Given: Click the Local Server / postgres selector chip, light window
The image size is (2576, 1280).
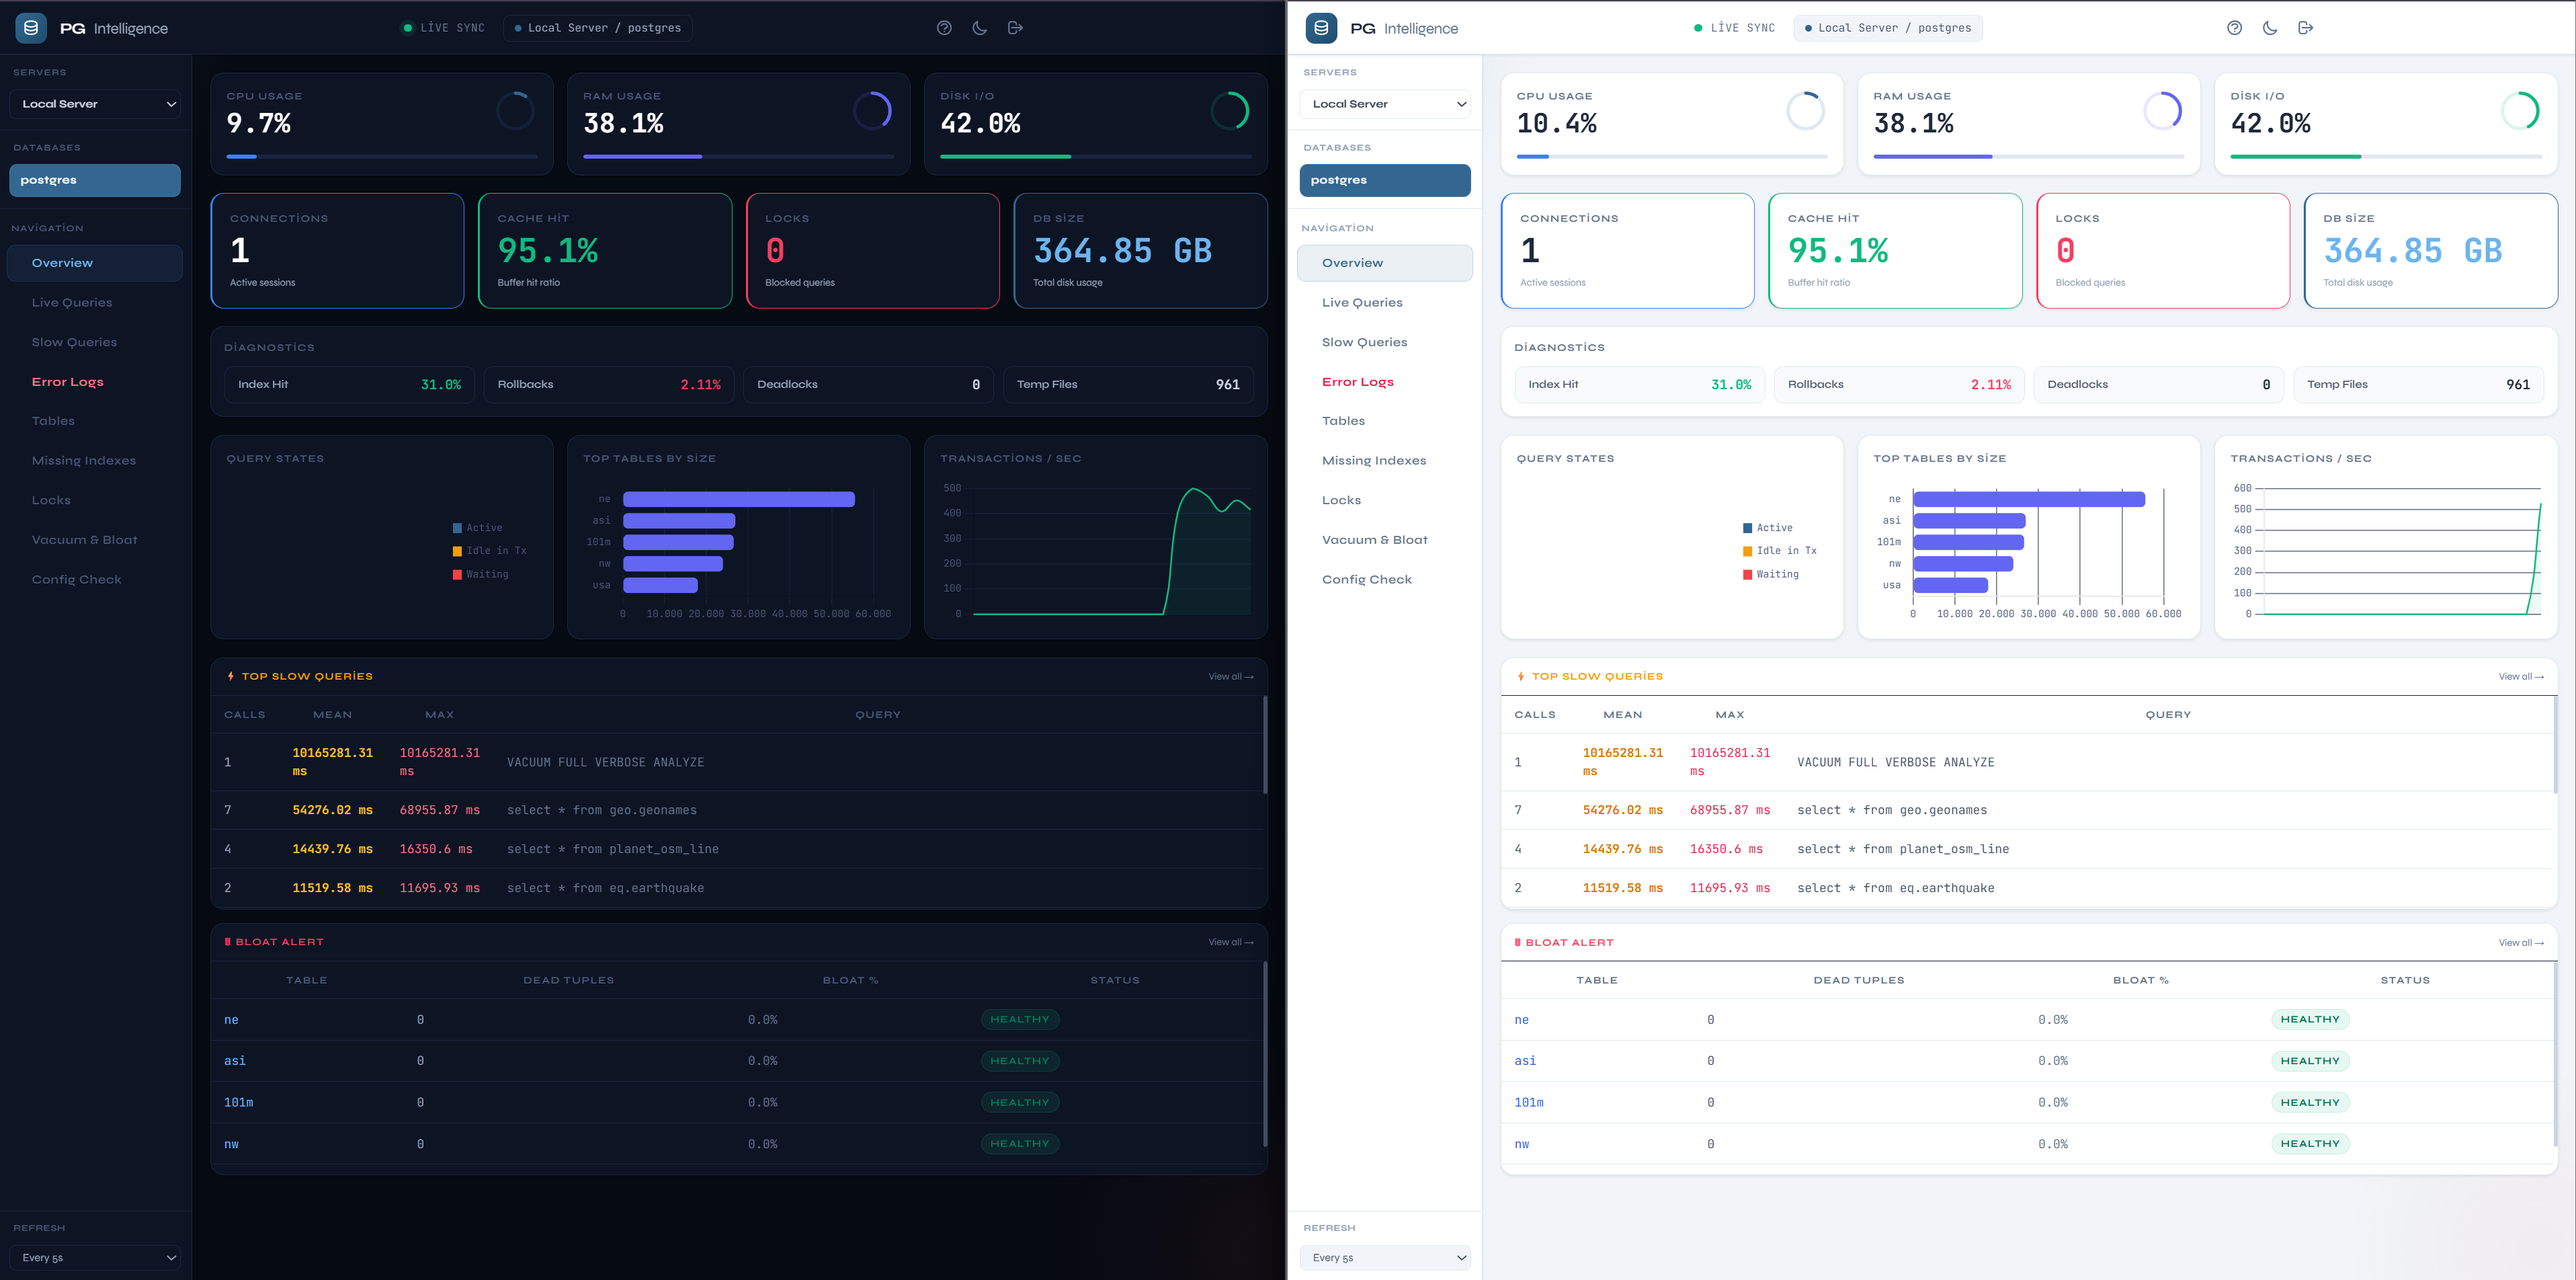Looking at the screenshot, I should tap(1887, 28).
